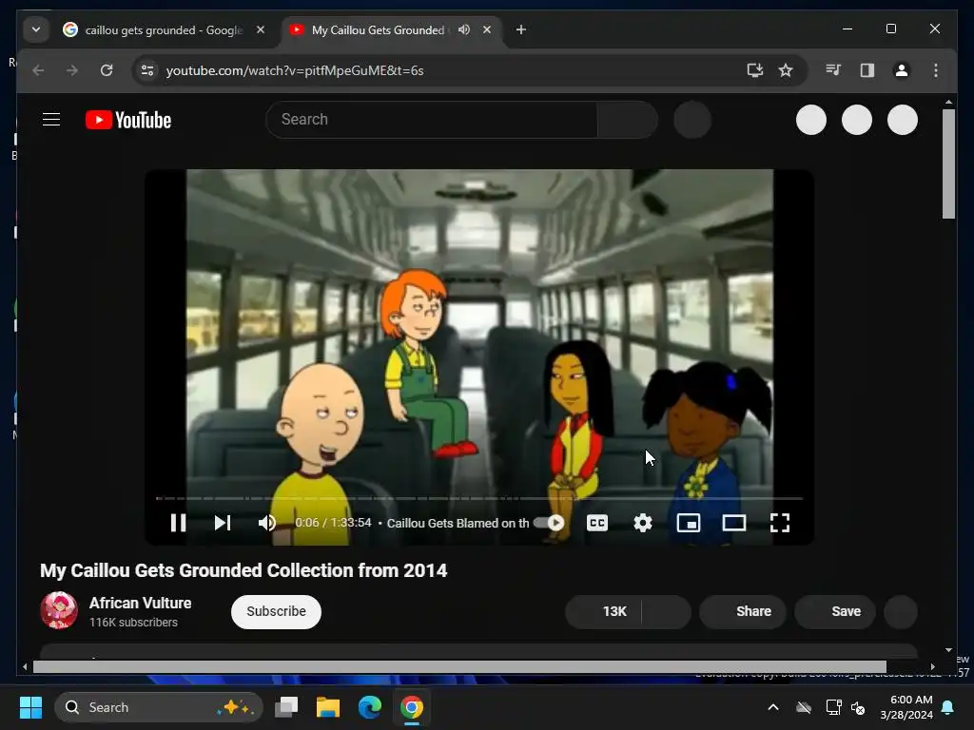Open African Vulture channel avatar
The width and height of the screenshot is (974, 730).
(59, 610)
